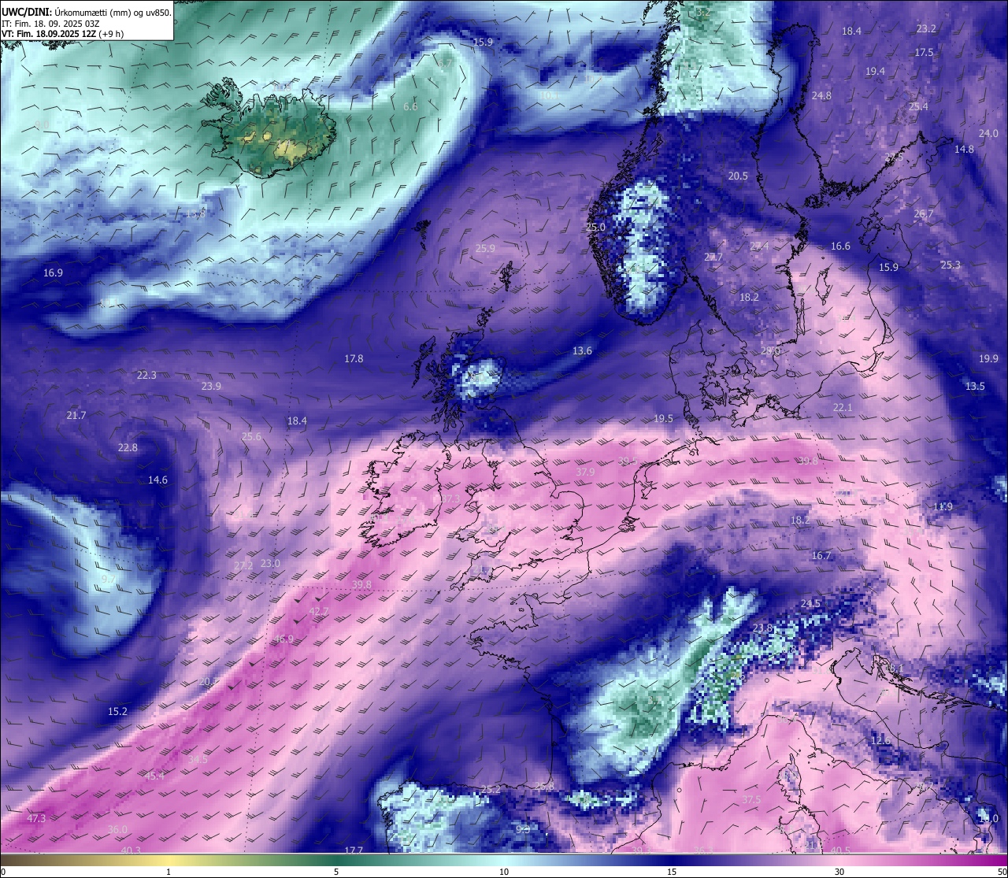The width and height of the screenshot is (1008, 878).
Task: Click the map value "23.8"
Action: 762,628
